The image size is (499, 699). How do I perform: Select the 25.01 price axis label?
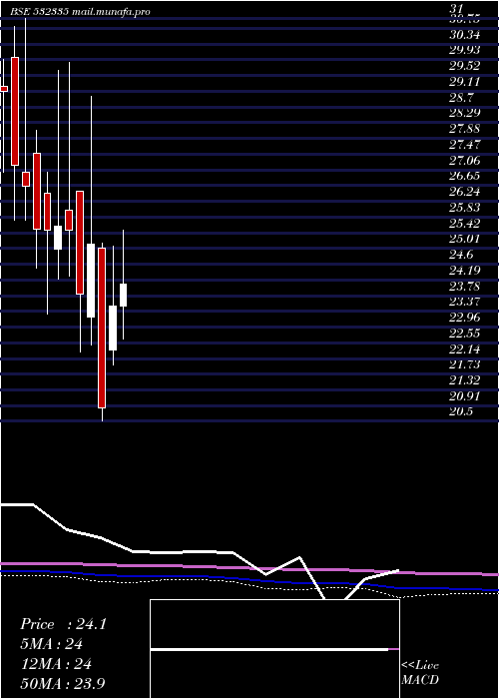(464, 239)
